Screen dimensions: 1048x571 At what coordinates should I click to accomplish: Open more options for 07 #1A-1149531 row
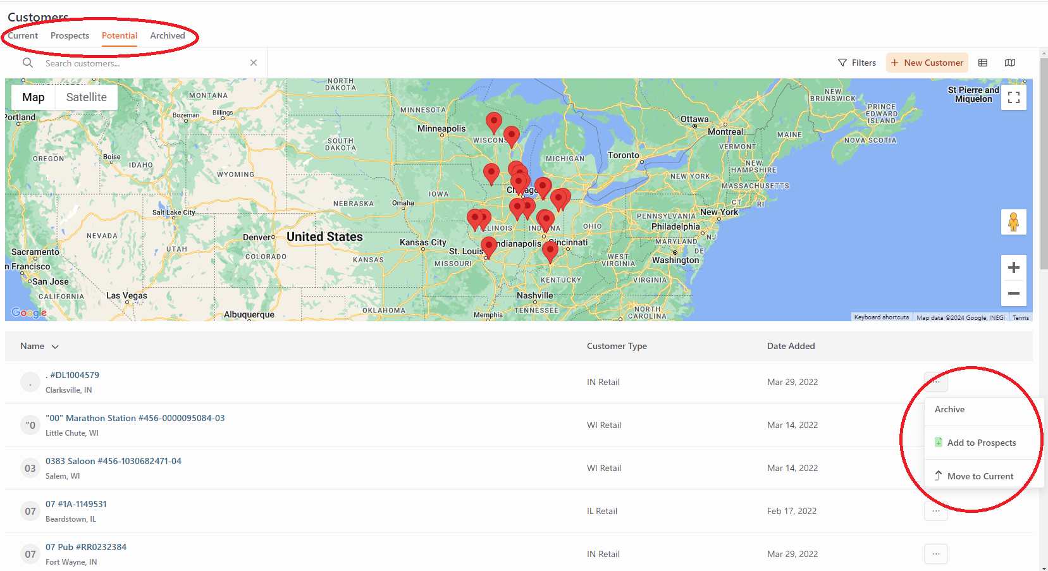(x=936, y=511)
